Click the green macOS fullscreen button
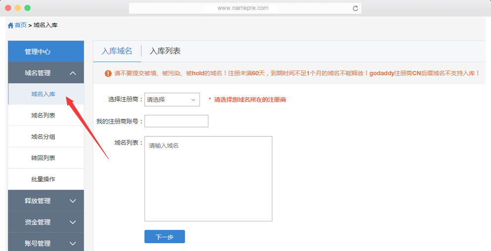 (28, 8)
